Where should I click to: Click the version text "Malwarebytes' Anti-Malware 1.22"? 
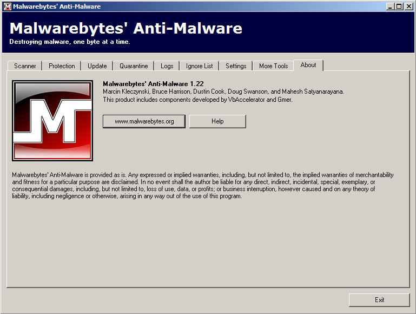click(153, 84)
